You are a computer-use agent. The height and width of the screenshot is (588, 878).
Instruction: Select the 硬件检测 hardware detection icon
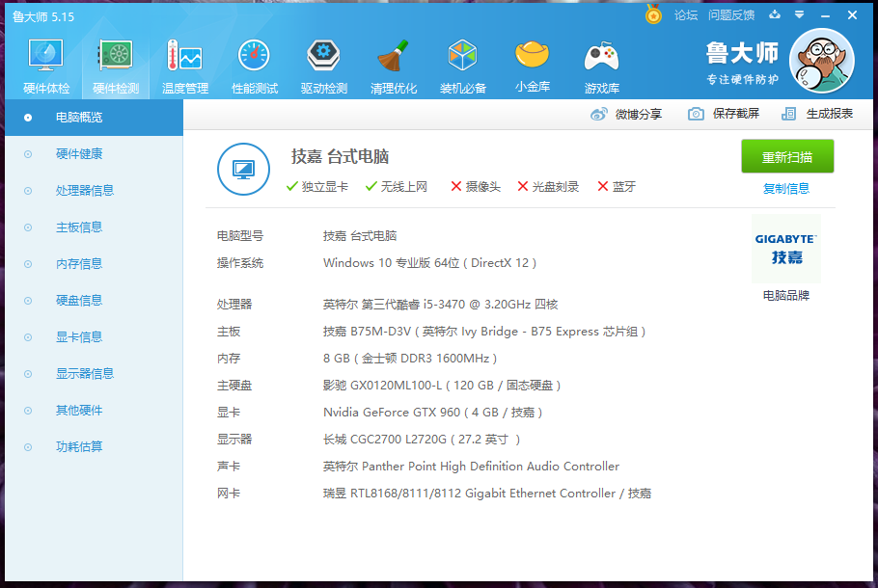click(x=116, y=66)
